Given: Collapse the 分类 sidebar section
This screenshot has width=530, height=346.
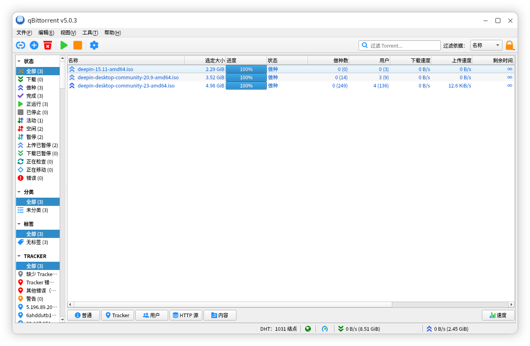Looking at the screenshot, I should pyautogui.click(x=19, y=192).
